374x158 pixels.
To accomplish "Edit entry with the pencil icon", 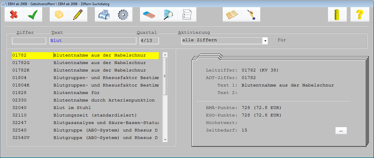I will [78, 14].
